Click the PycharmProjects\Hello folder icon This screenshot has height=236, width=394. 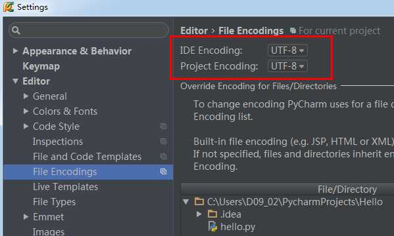click(199, 201)
